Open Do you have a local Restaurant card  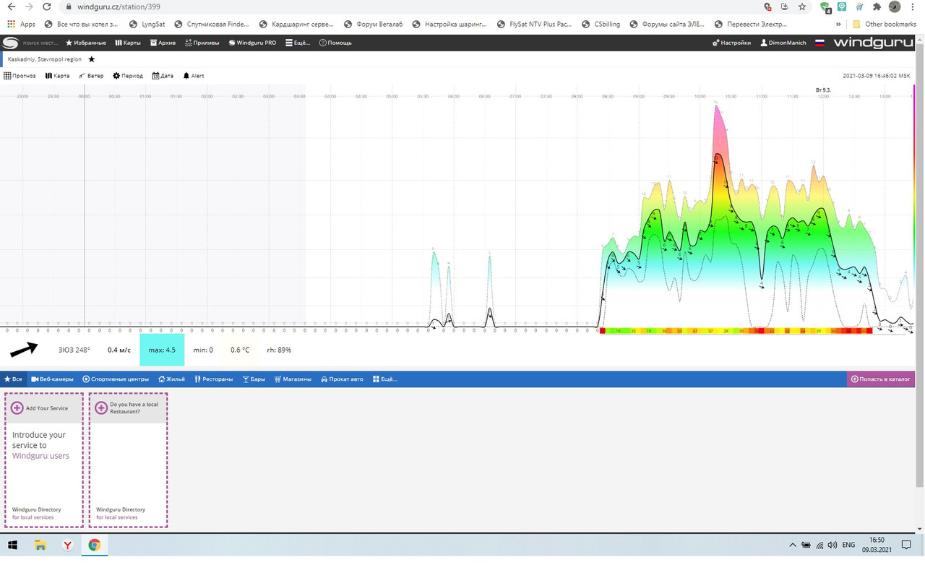128,460
